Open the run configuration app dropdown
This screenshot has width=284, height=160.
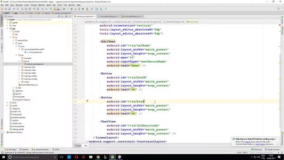58,9
